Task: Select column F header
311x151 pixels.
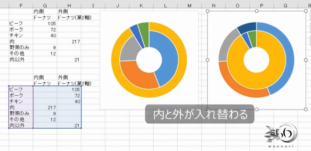Action: (21, 5)
